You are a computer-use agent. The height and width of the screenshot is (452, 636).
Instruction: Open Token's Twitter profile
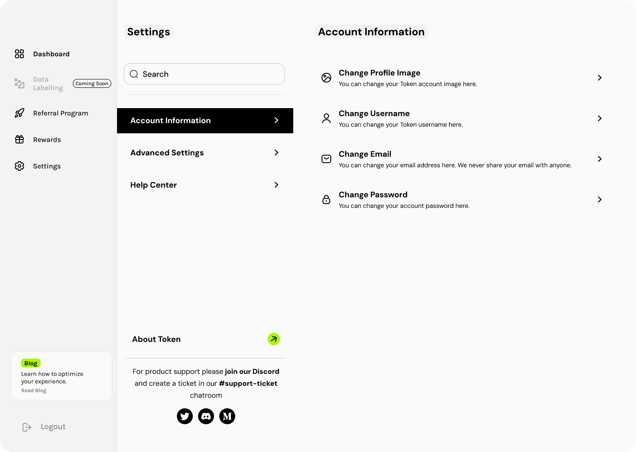click(185, 416)
